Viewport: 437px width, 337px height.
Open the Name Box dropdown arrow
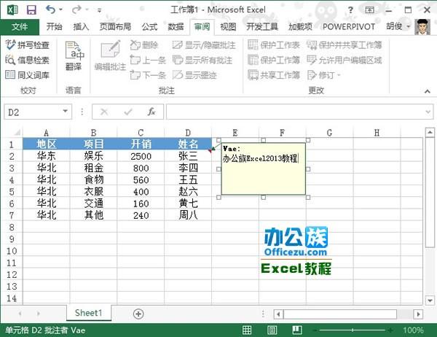tap(66, 112)
